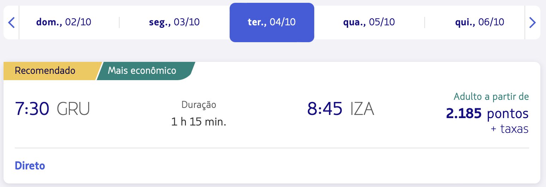Click the Adulto a partir de label
This screenshot has height=187, width=546.
tap(491, 96)
